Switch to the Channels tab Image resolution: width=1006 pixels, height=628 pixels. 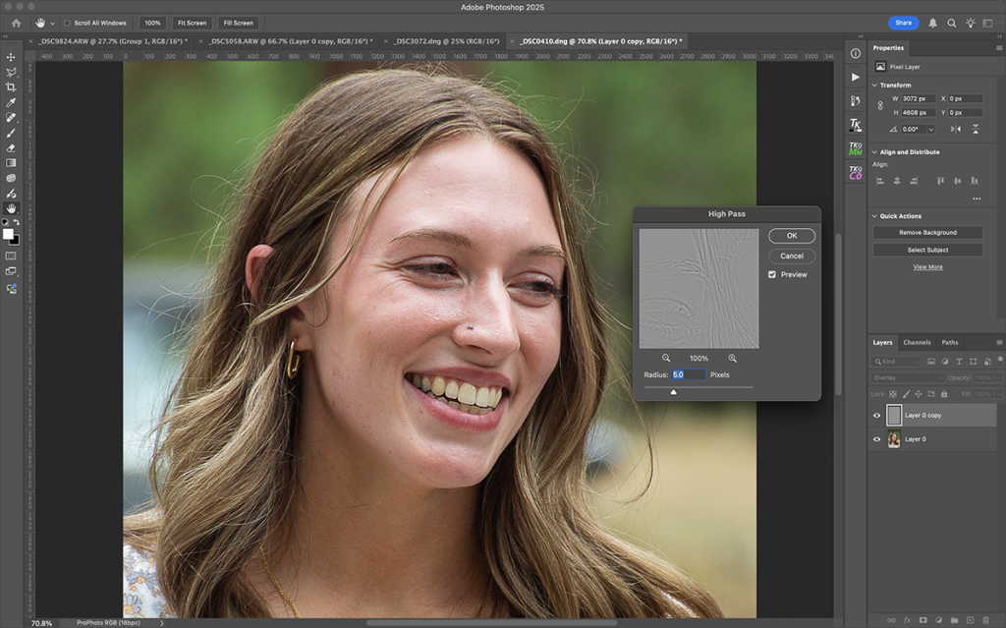pos(917,342)
